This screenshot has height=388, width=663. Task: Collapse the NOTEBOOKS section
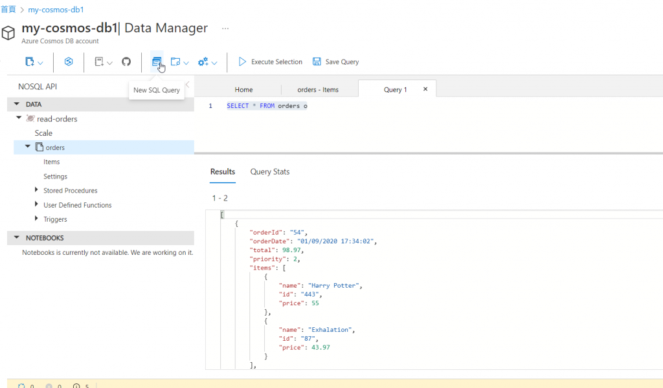(x=17, y=238)
